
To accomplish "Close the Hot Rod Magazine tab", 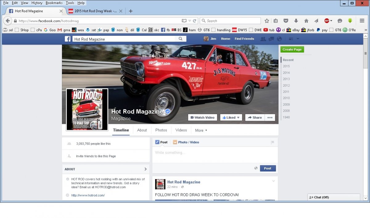I will pyautogui.click(x=61, y=11).
